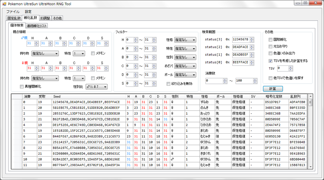324x180 pixels.
Task: Open the filter 特性 dropdown
Action: [185, 49]
